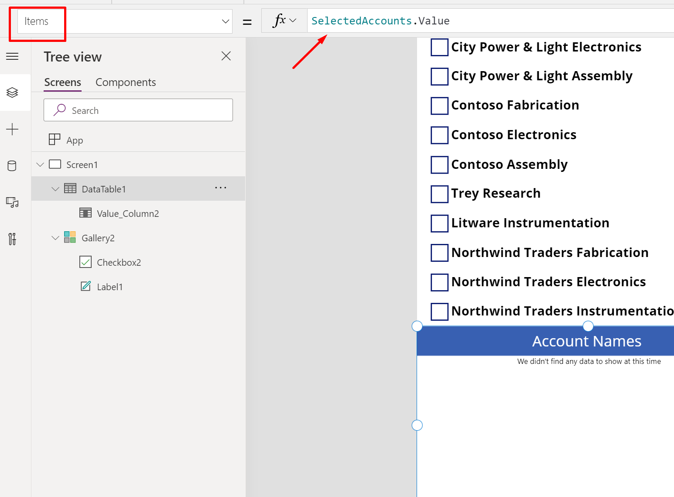This screenshot has width=674, height=497.
Task: Switch to the Components tab
Action: tap(126, 82)
